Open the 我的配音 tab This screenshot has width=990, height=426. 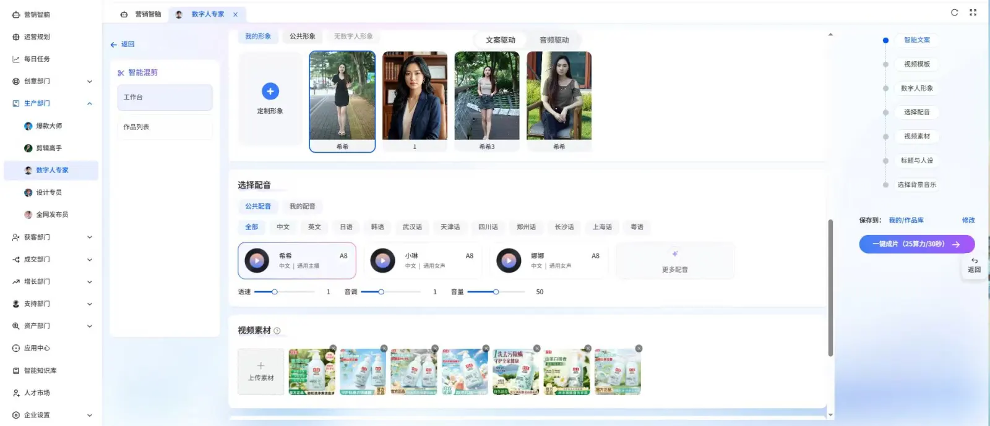[x=303, y=207]
